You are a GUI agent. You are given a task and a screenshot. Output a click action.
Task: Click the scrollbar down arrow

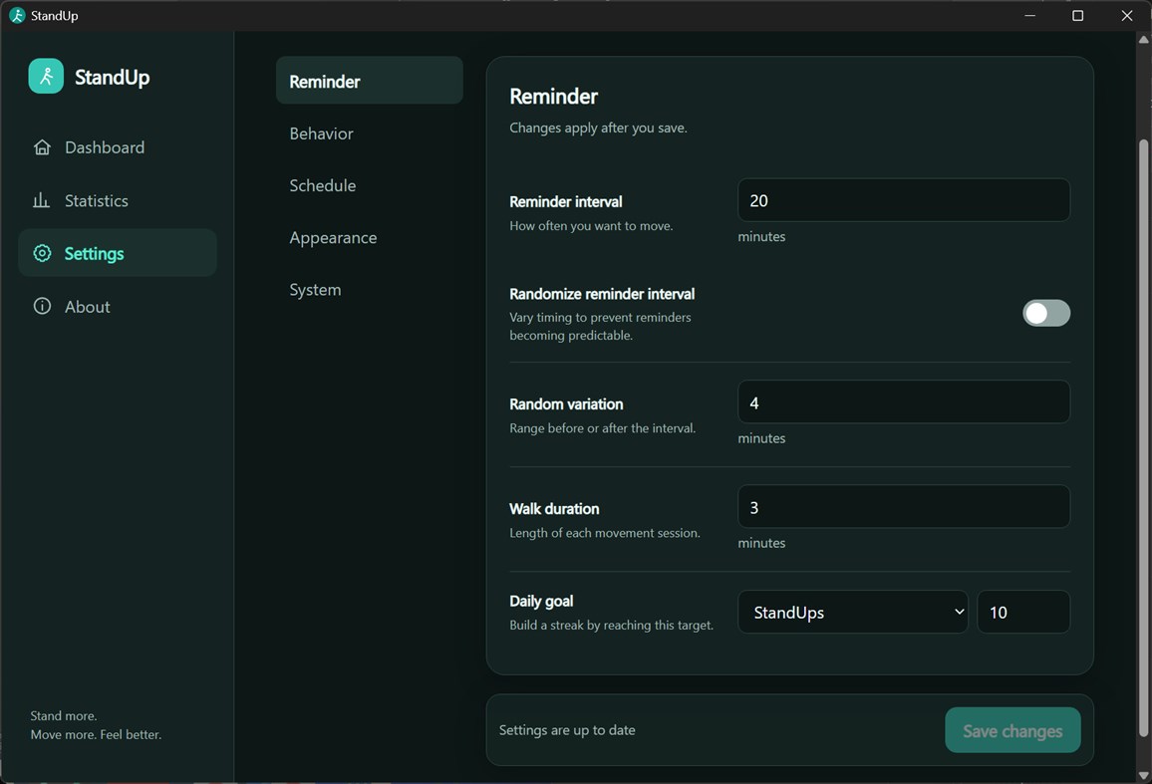pyautogui.click(x=1143, y=775)
